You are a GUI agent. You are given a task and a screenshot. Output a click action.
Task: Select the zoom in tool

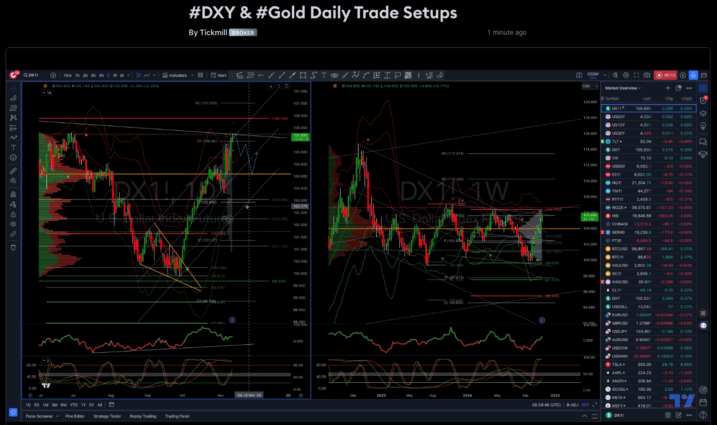tap(13, 181)
